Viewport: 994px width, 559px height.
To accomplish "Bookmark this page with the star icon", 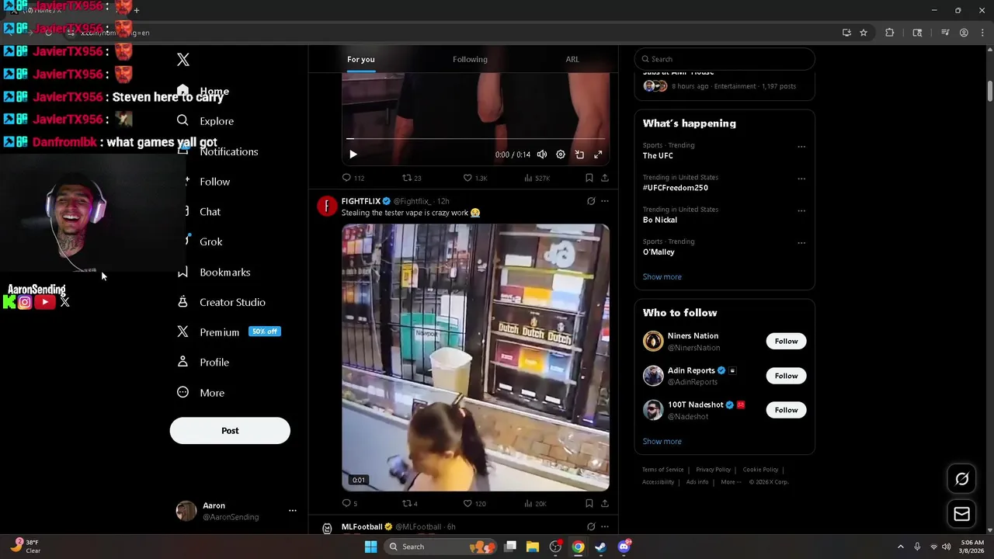I will pos(864,33).
